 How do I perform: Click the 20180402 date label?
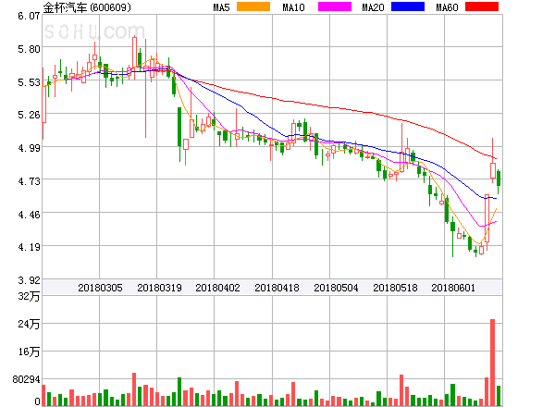(x=217, y=288)
